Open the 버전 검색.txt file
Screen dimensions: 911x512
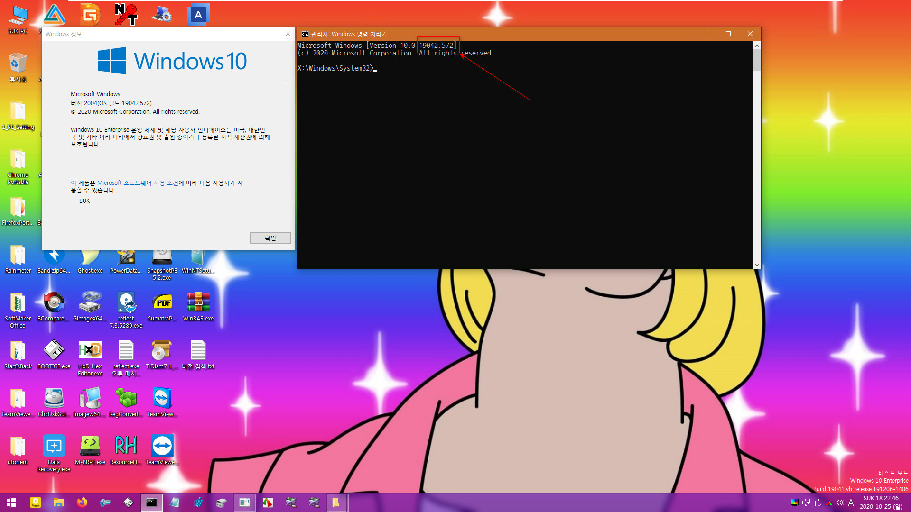[x=198, y=355]
